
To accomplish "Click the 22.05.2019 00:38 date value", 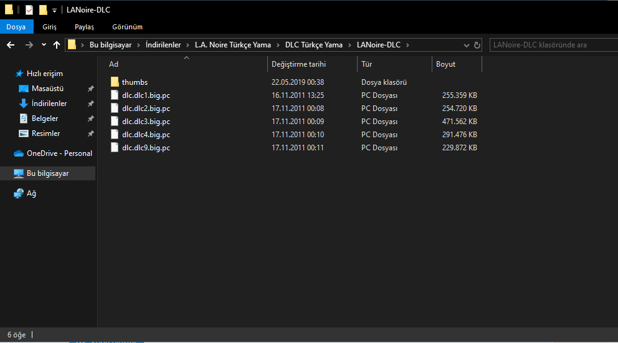I will tap(298, 82).
